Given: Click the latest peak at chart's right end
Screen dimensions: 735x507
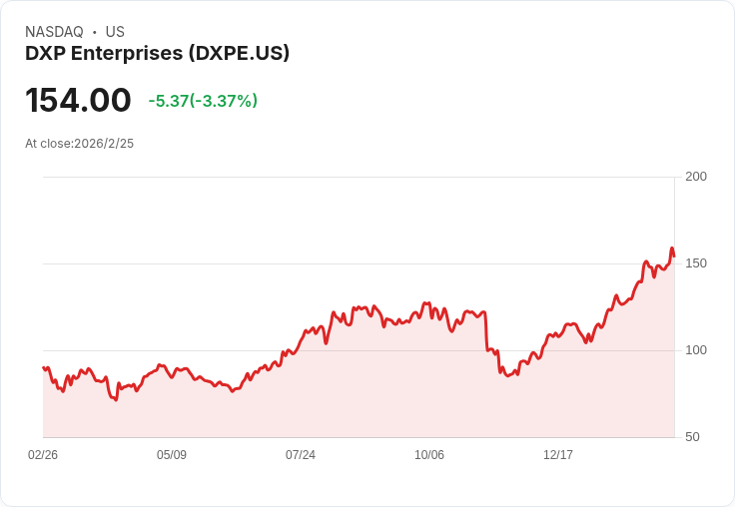Looking at the screenshot, I should (672, 249).
